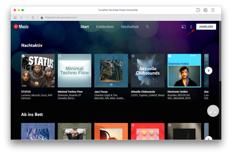The image size is (232, 155).
Task: Switch to the Mediathek tab
Action: (x=130, y=27)
